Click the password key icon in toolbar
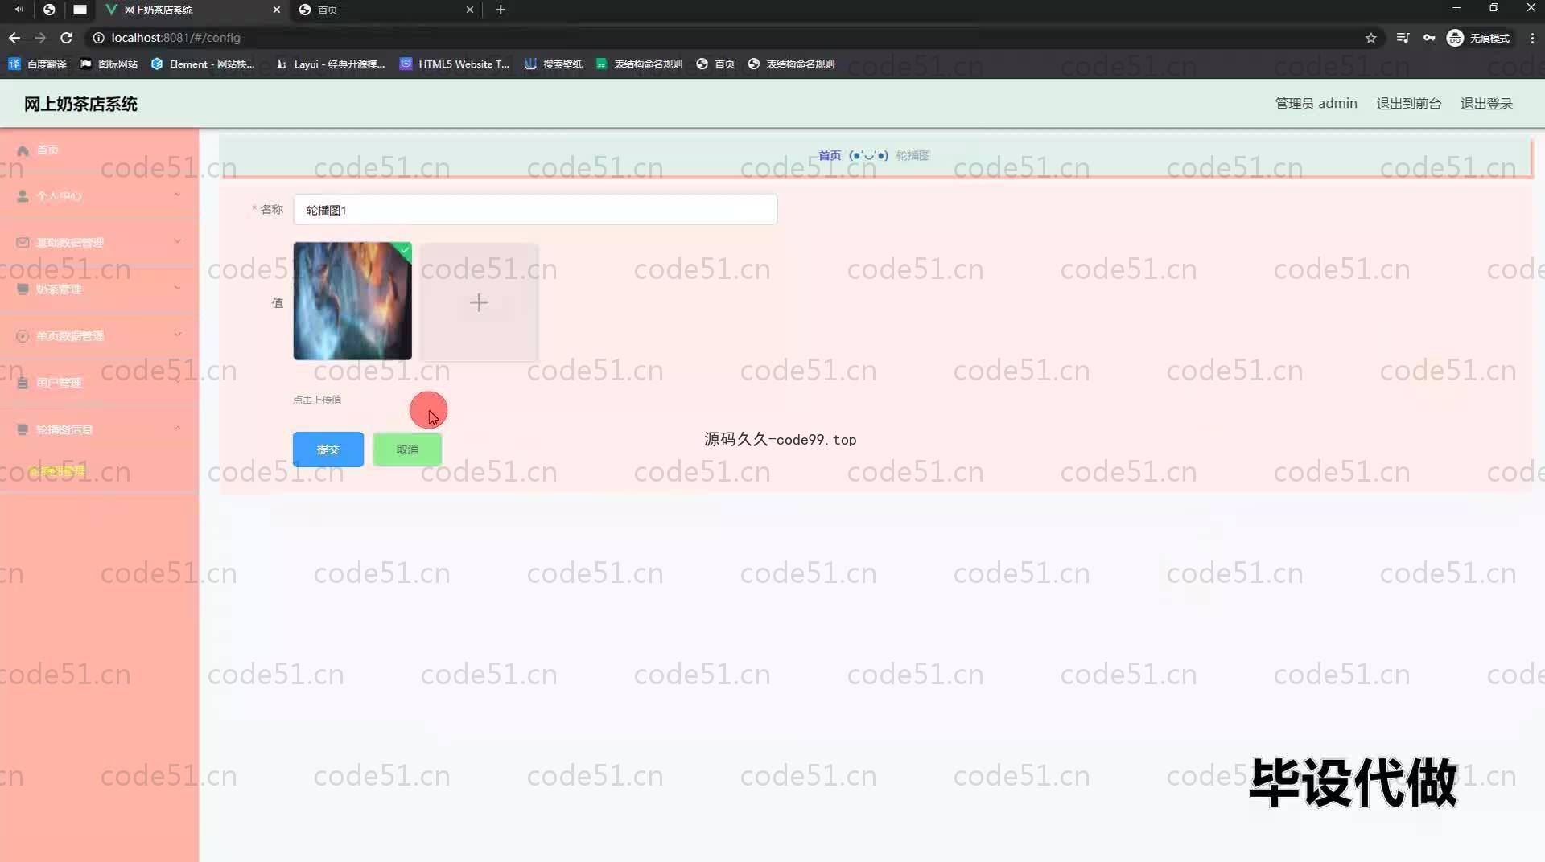The height and width of the screenshot is (862, 1545). (x=1429, y=38)
